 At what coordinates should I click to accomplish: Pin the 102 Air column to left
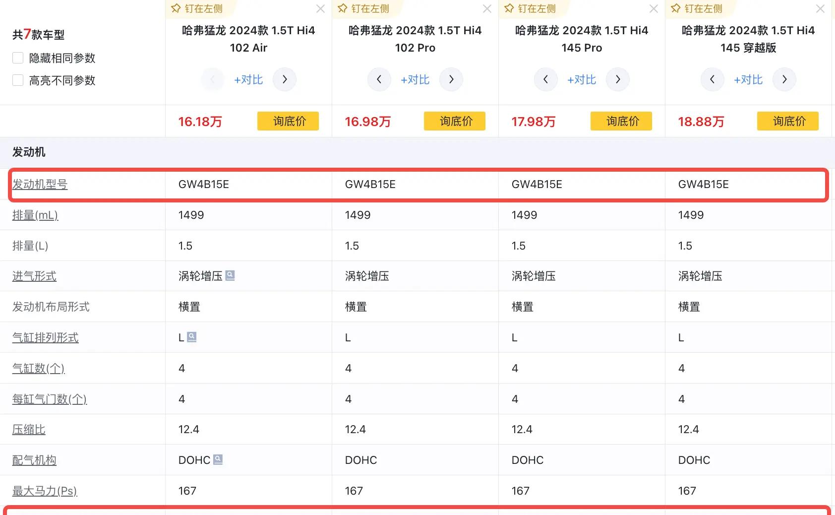[197, 8]
